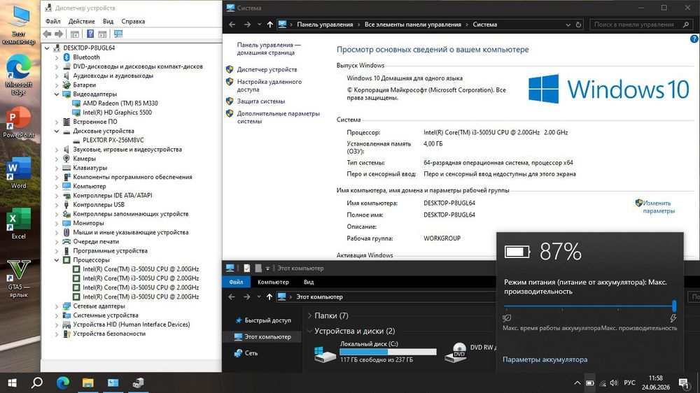The image size is (700, 393).
Task: Click the help question mark in System window
Action: click(x=694, y=38)
